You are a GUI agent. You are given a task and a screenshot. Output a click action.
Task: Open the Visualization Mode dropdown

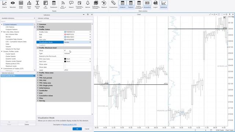click(x=90, y=42)
